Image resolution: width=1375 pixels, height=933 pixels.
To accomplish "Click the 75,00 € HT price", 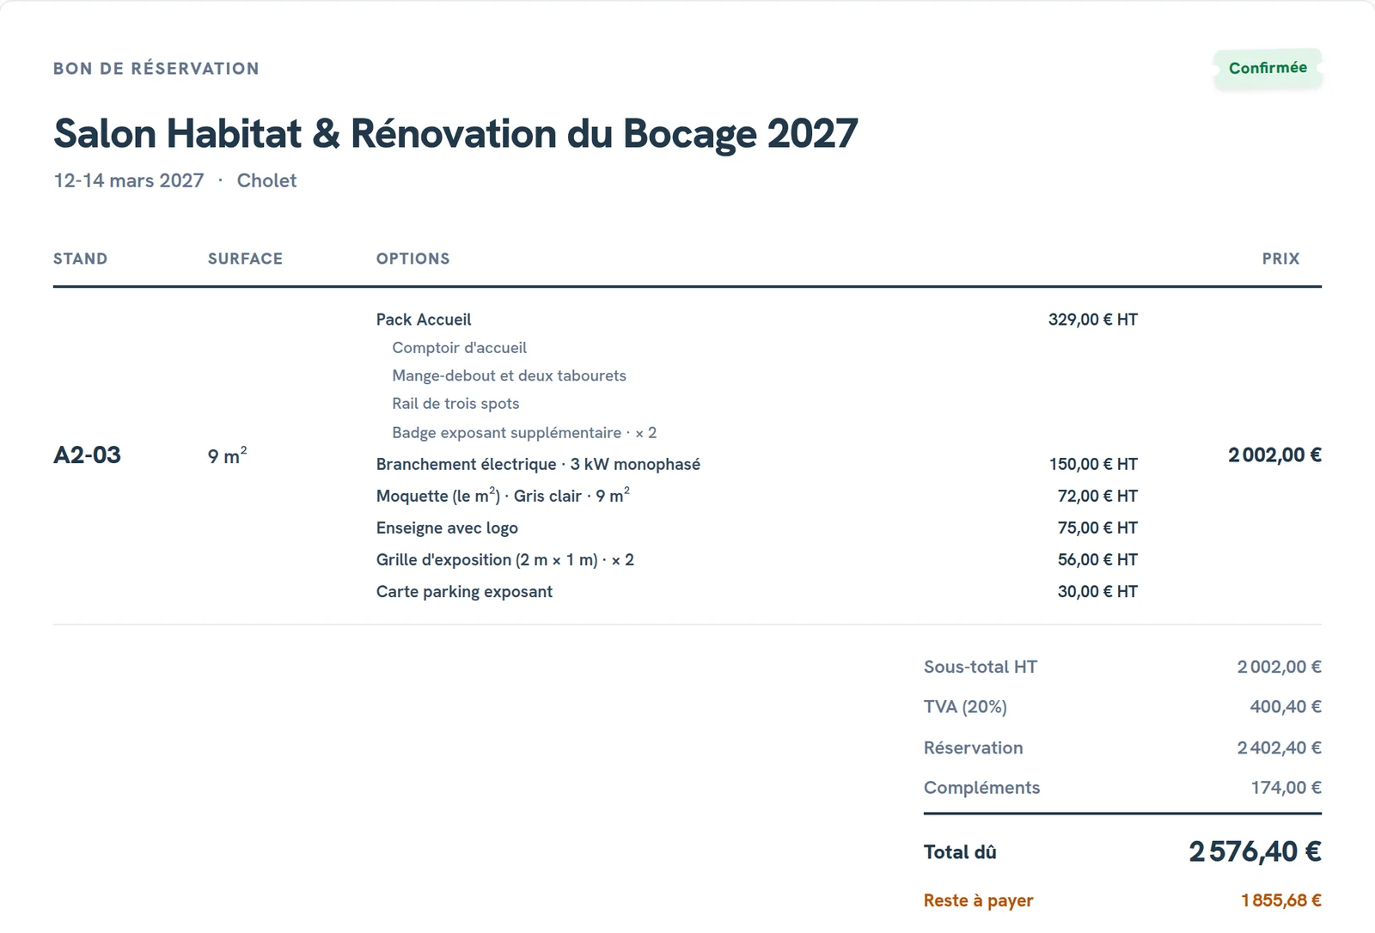I will tap(1097, 528).
